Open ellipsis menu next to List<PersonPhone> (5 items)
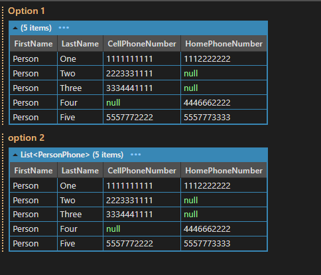Image resolution: width=321 pixels, height=275 pixels. [135, 155]
